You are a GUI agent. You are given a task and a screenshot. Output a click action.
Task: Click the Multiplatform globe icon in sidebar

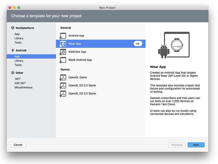pyautogui.click(x=12, y=28)
